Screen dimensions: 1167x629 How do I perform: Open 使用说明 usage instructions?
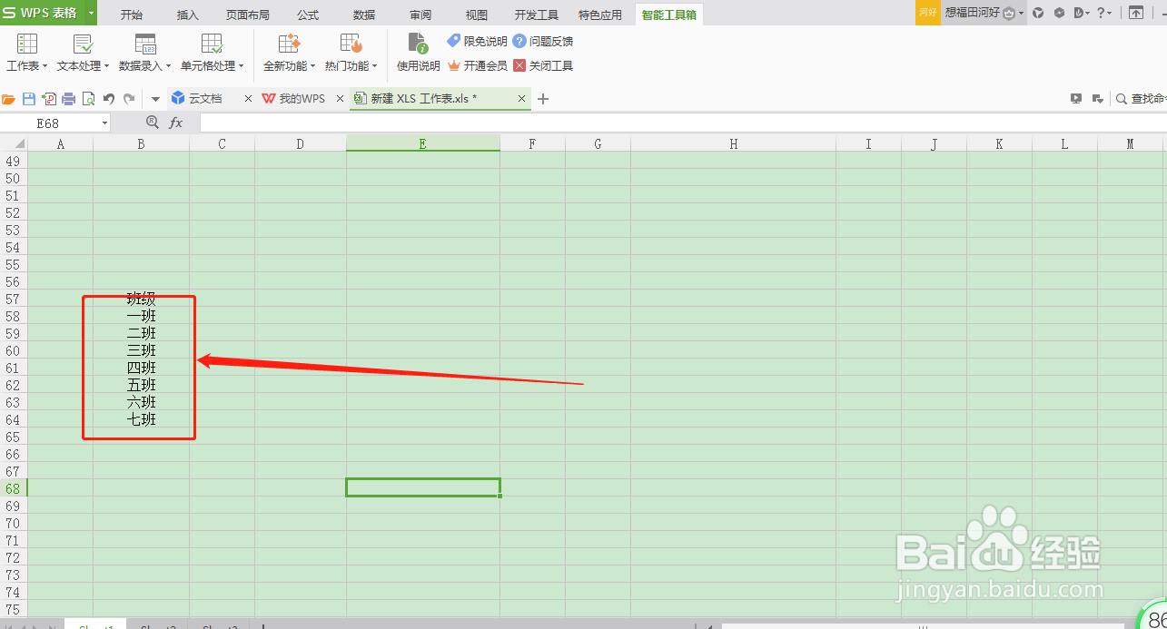tap(418, 53)
